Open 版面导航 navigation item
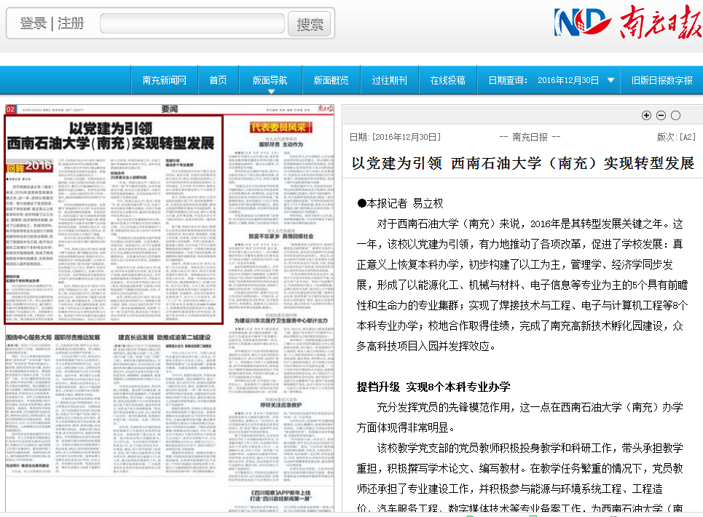The width and height of the screenshot is (703, 517). coord(270,80)
